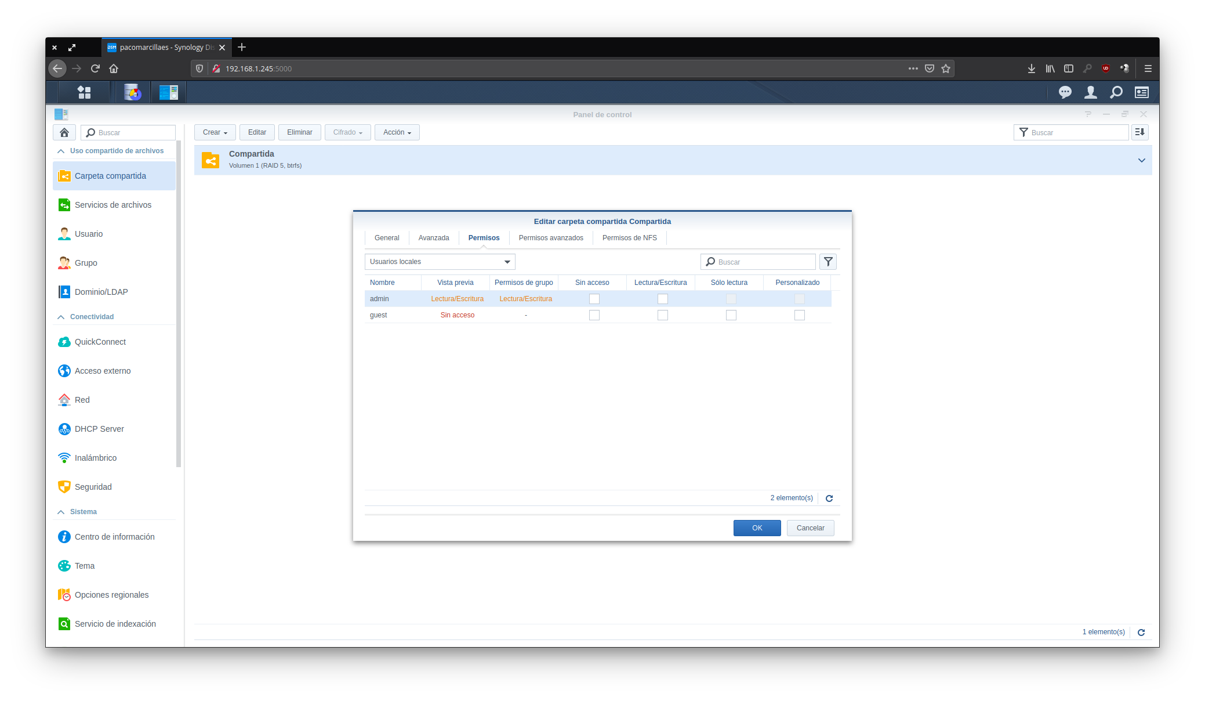Open the Storage Manager taskbar icon
The height and width of the screenshot is (701, 1205).
[x=133, y=92]
